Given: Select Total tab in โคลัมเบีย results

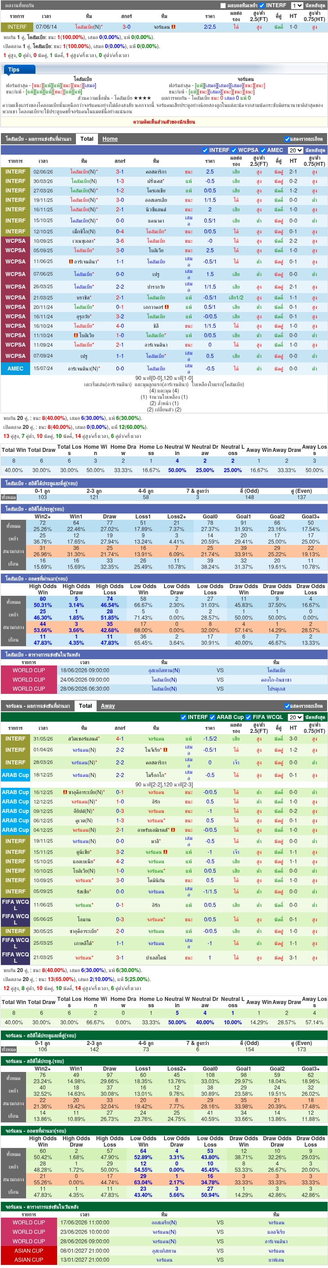Looking at the screenshot, I should click(87, 139).
